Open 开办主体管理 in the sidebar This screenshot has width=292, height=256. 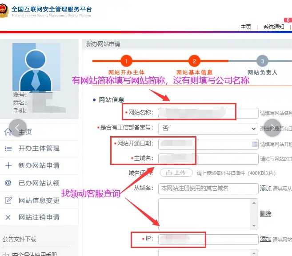pyautogui.click(x=39, y=148)
